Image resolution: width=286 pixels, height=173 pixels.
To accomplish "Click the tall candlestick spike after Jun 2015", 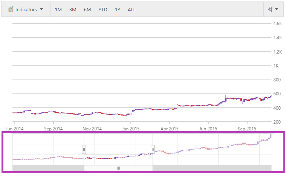I will point(226,97).
